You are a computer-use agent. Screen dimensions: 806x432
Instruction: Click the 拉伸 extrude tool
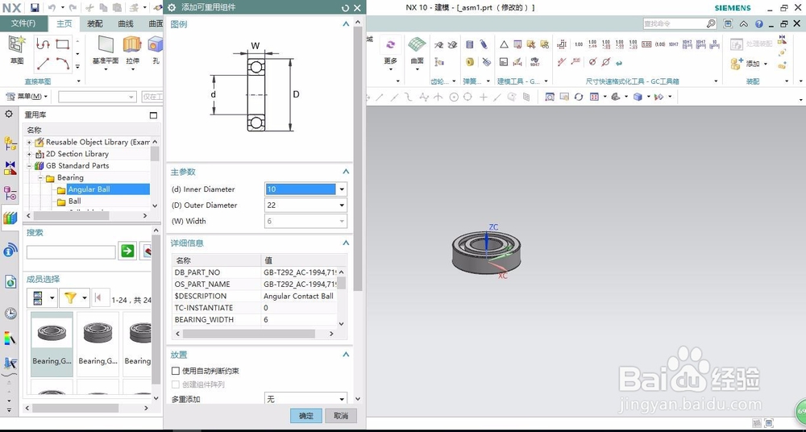(132, 51)
